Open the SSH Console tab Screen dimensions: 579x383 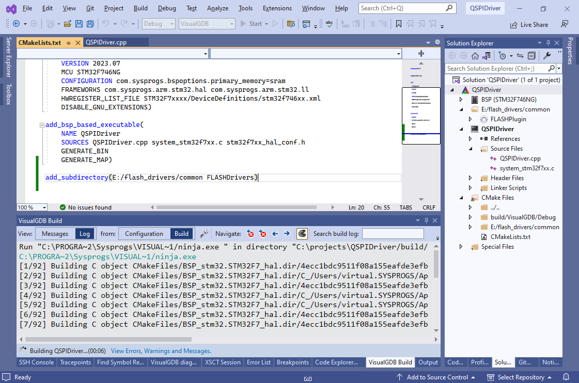(x=37, y=362)
